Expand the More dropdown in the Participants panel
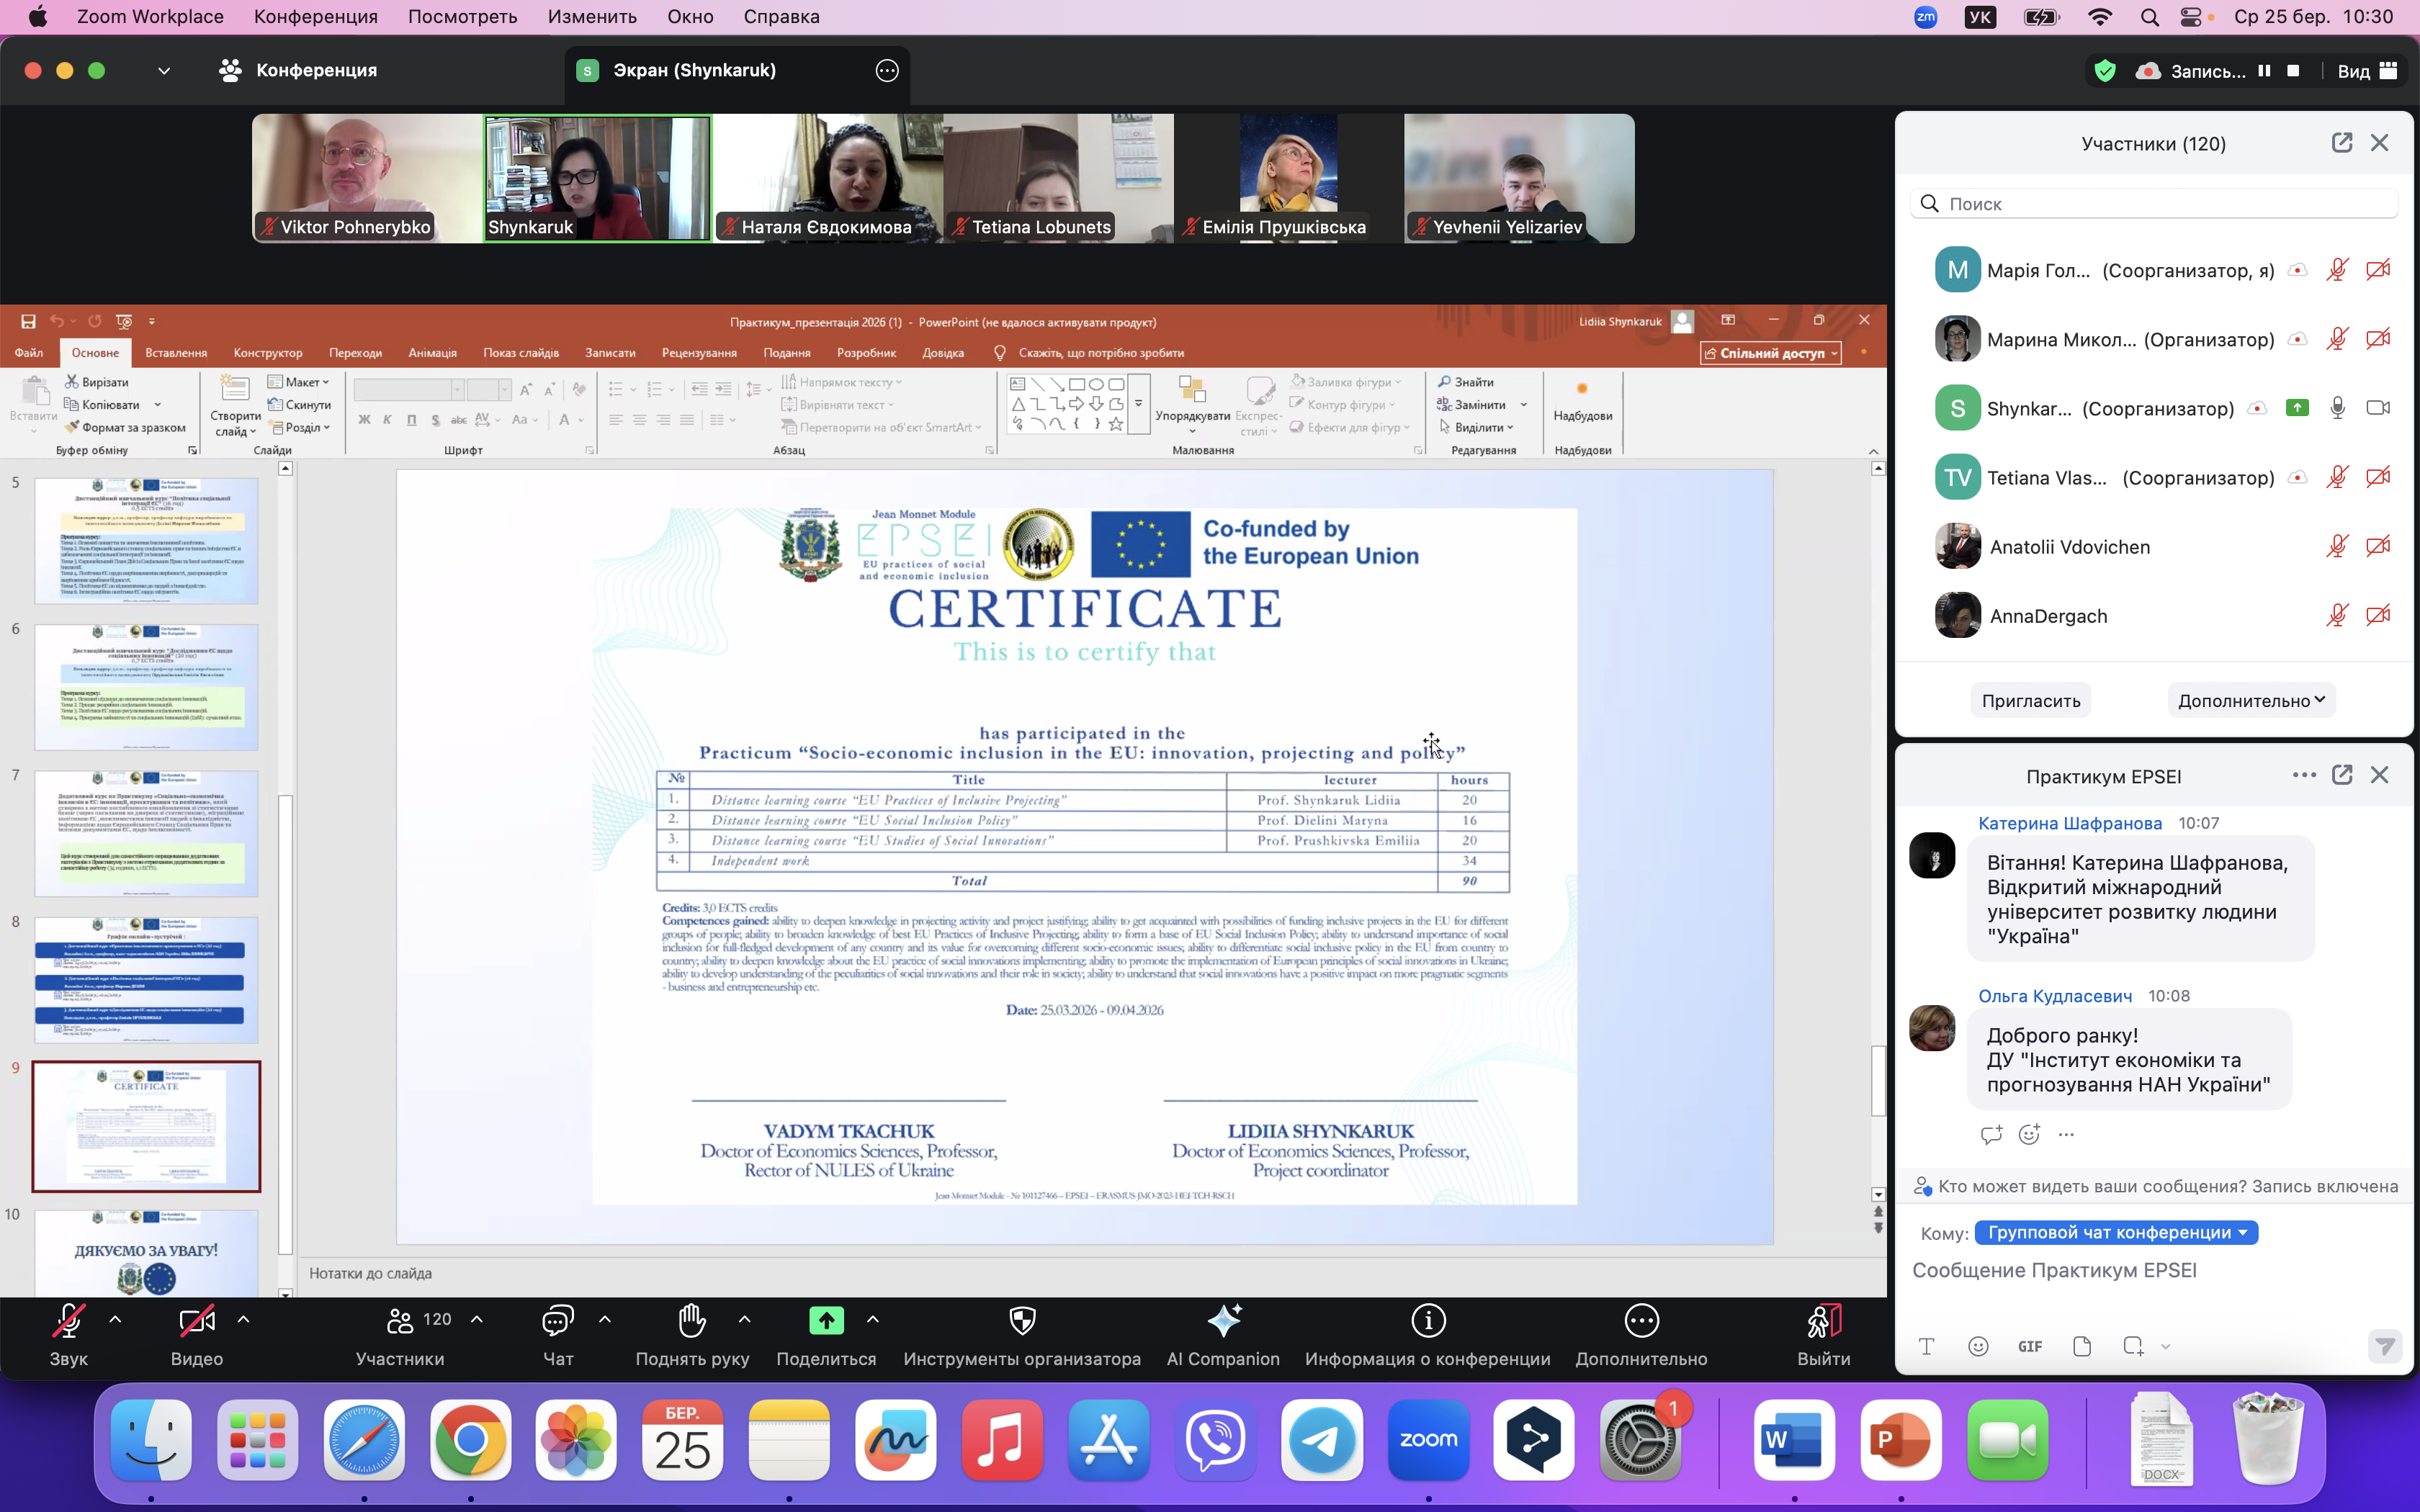Image resolution: width=2420 pixels, height=1512 pixels. click(2251, 701)
